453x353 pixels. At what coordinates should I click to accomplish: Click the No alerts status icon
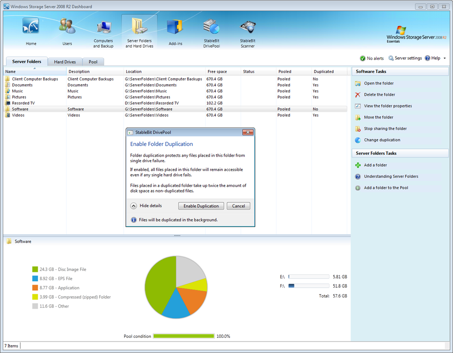click(362, 58)
